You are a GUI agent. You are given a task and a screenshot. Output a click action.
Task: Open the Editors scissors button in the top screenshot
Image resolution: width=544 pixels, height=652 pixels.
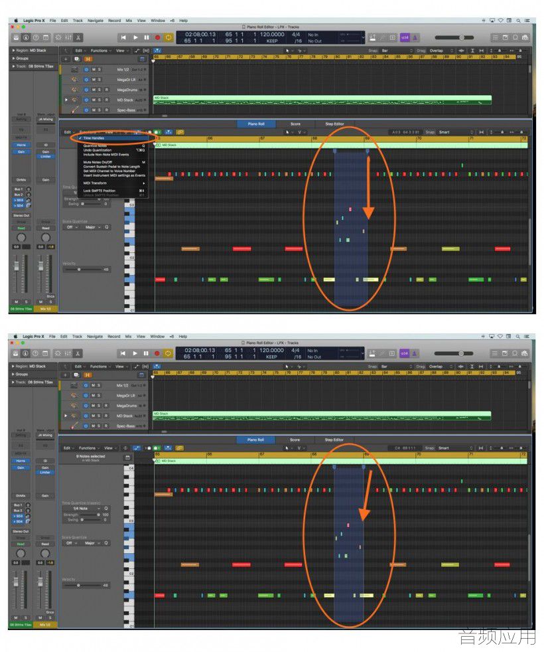pos(78,37)
